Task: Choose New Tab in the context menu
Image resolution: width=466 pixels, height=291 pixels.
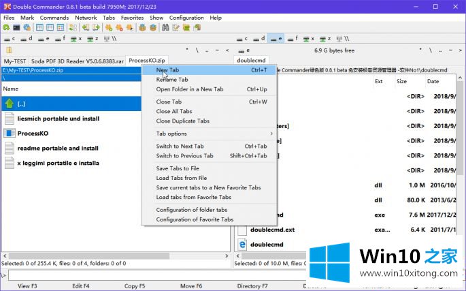Action: pos(210,70)
